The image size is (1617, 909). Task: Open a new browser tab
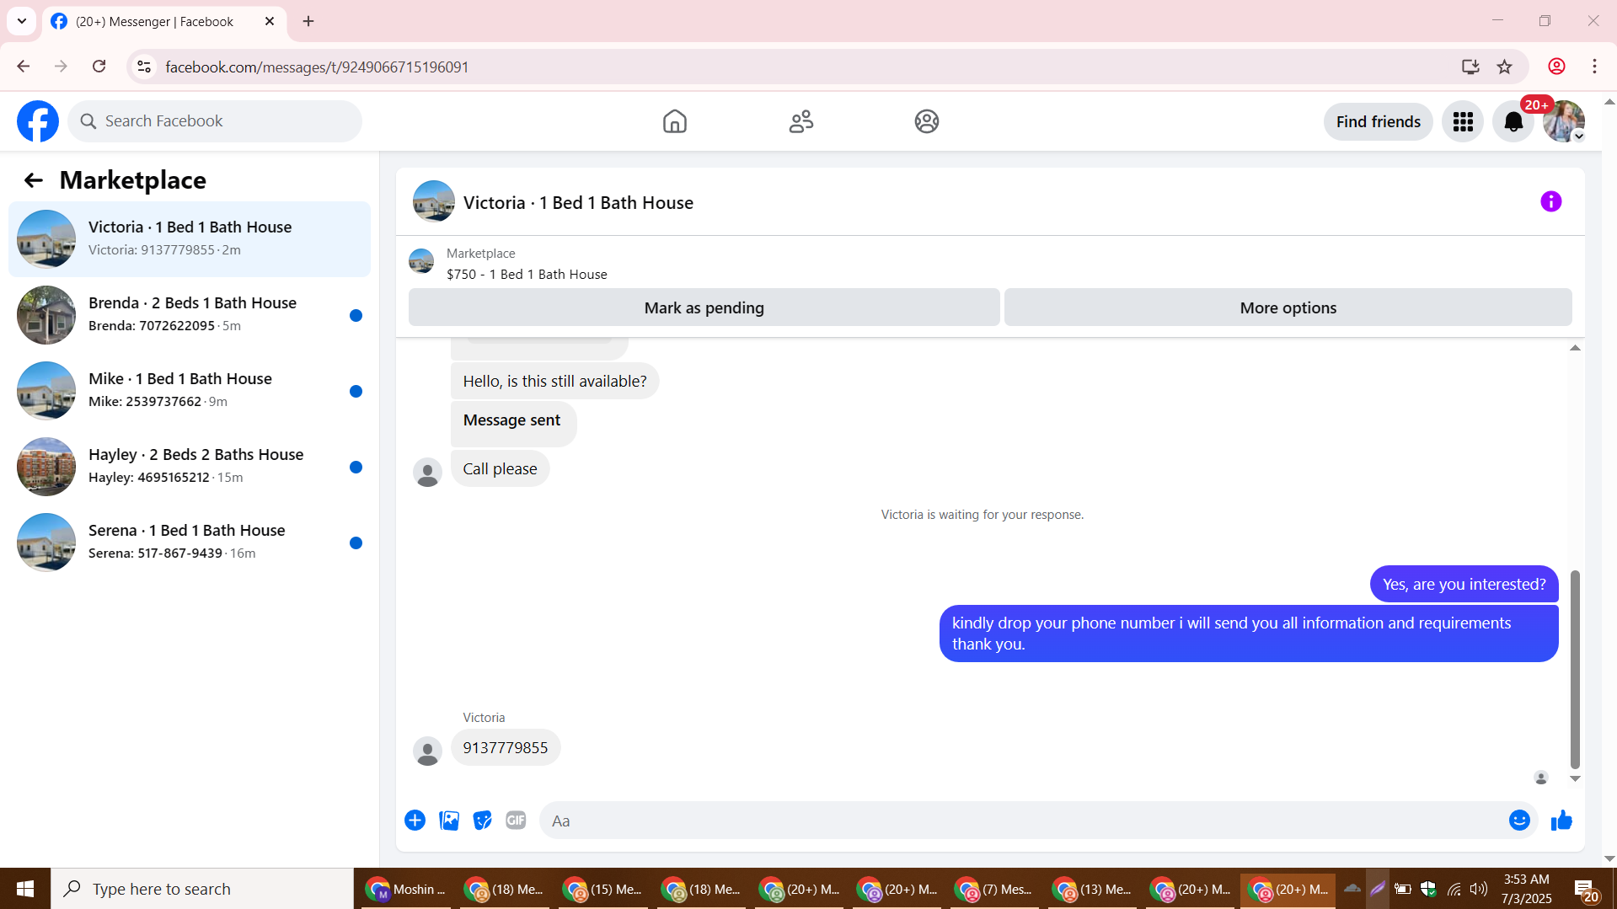(308, 21)
